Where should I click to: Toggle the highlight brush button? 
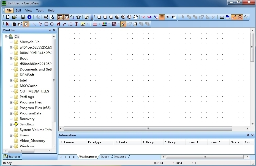click(123, 24)
